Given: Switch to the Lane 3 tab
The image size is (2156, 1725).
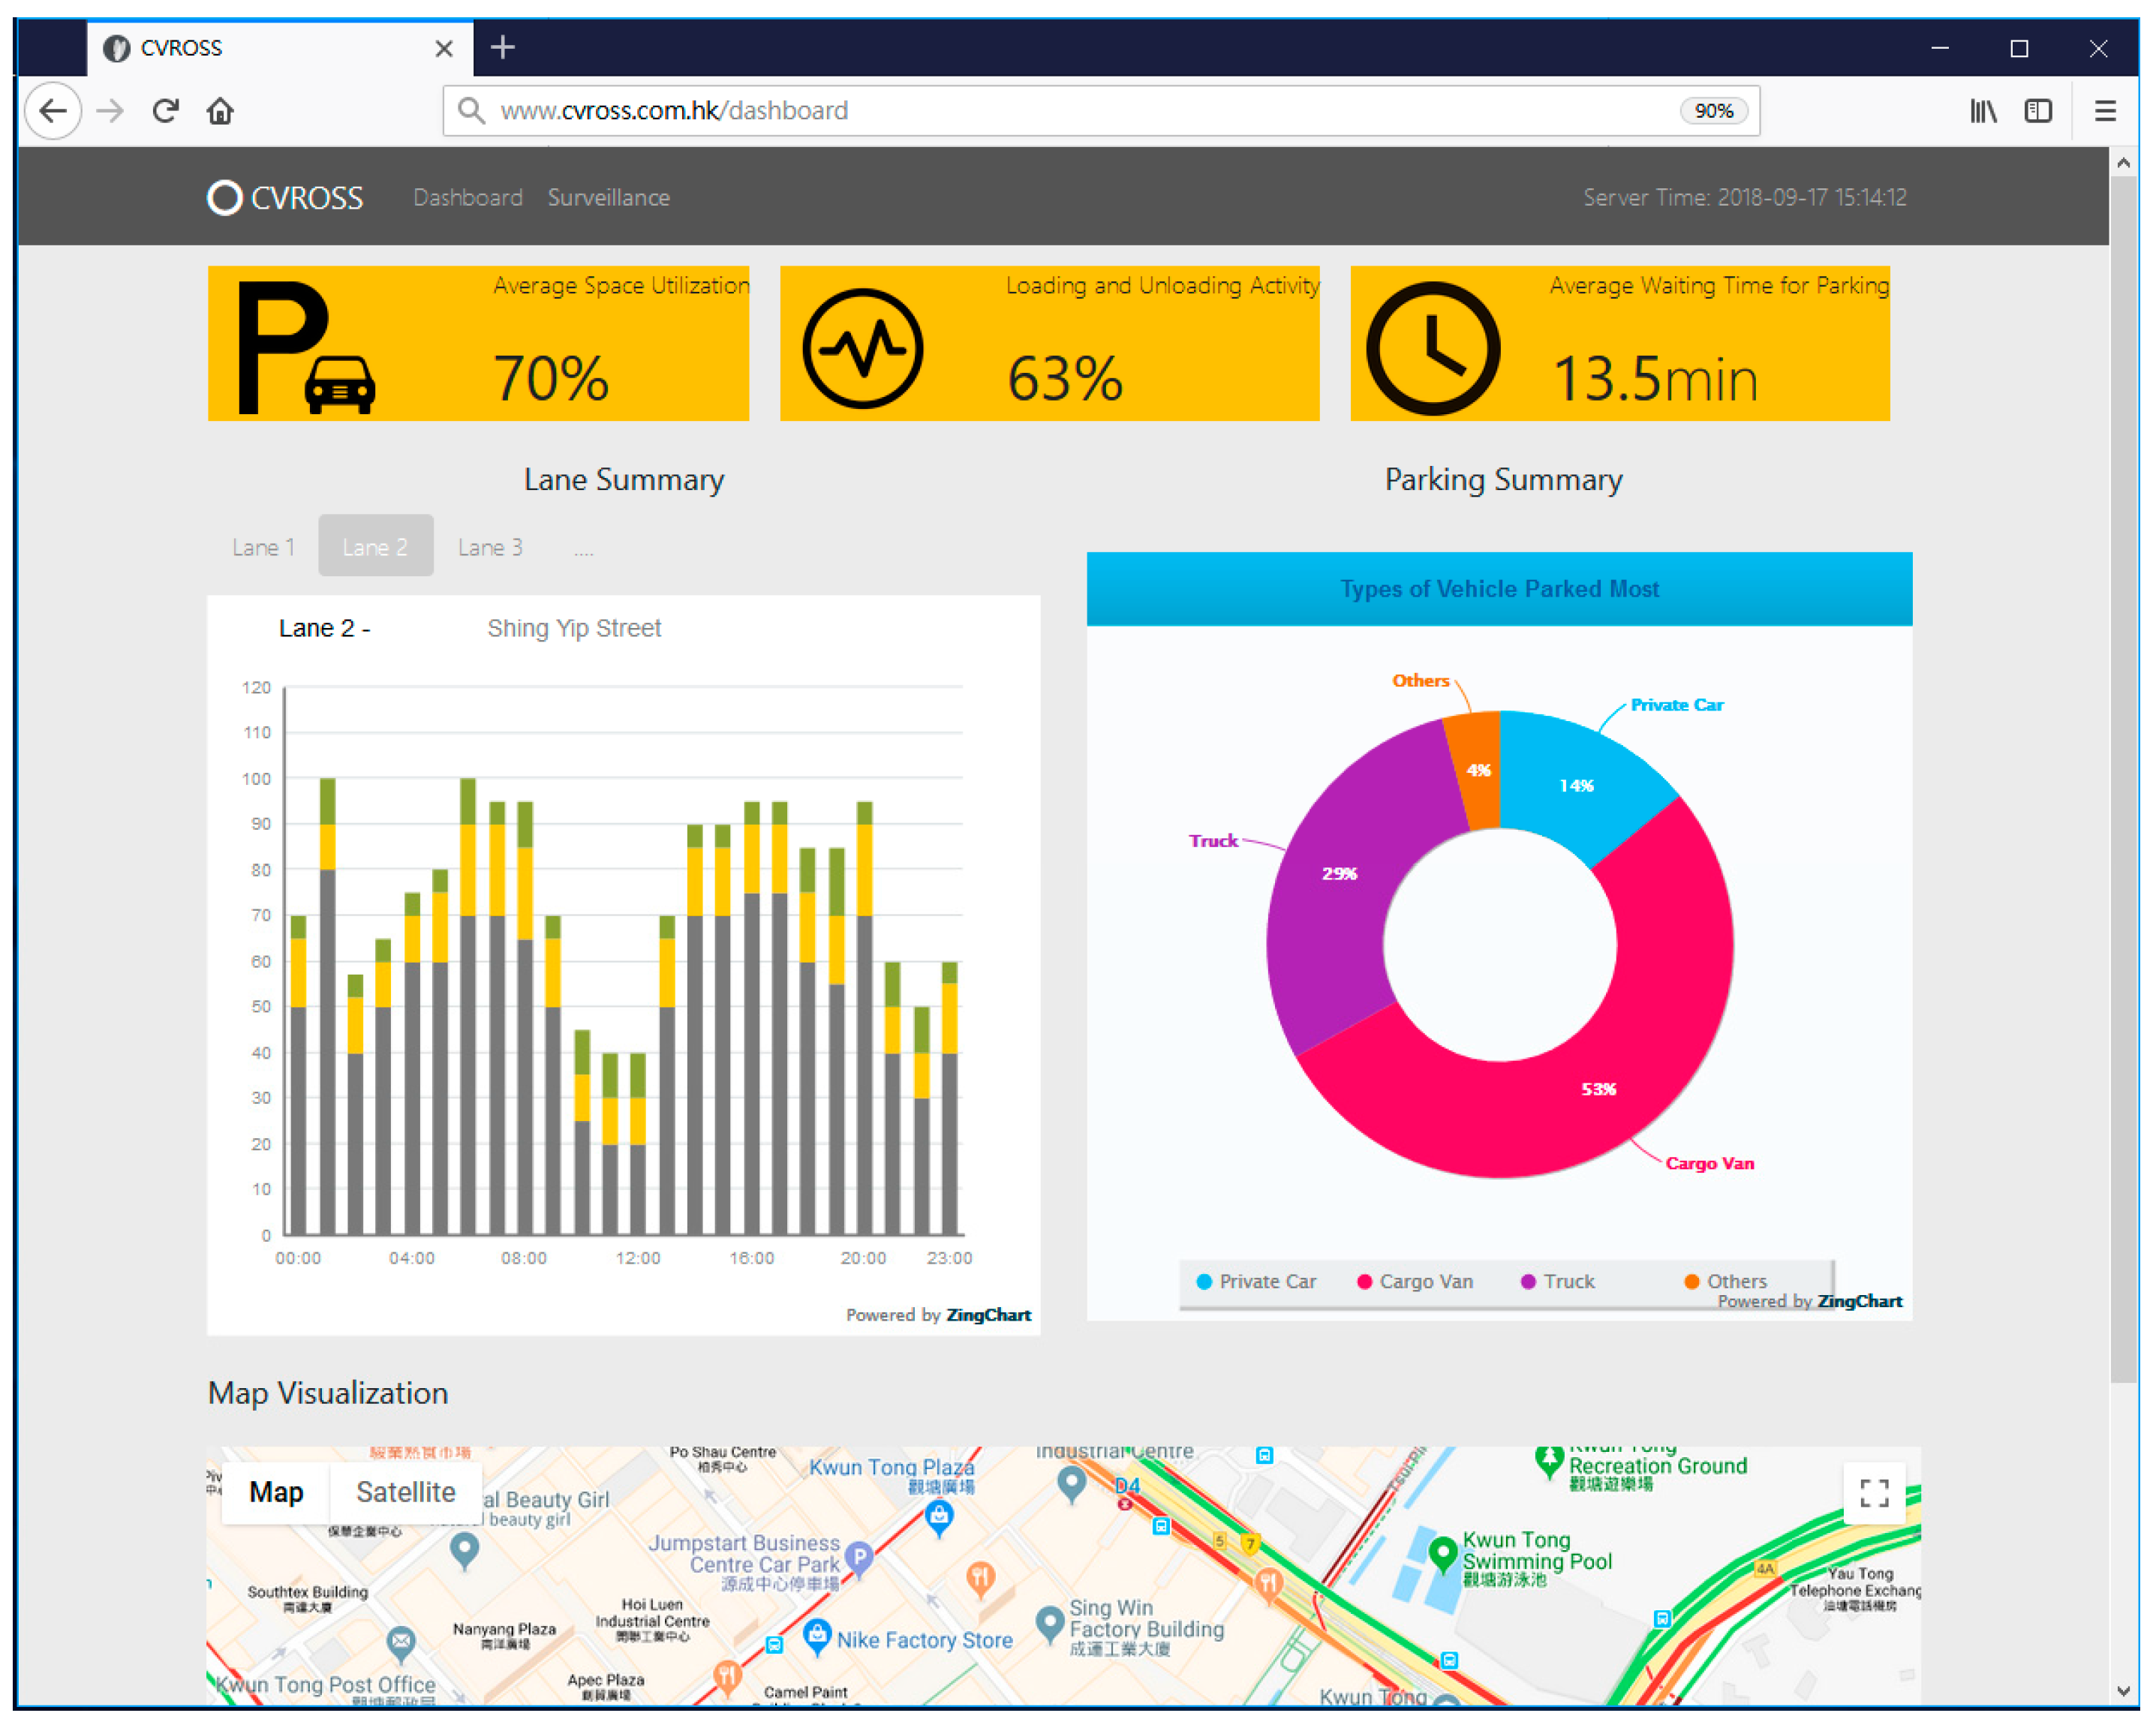Looking at the screenshot, I should [x=490, y=547].
